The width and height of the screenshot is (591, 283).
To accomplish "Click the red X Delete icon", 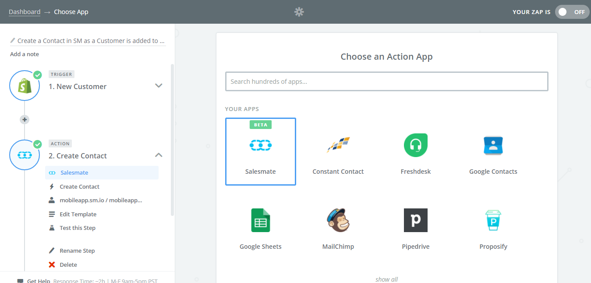I will 52,265.
